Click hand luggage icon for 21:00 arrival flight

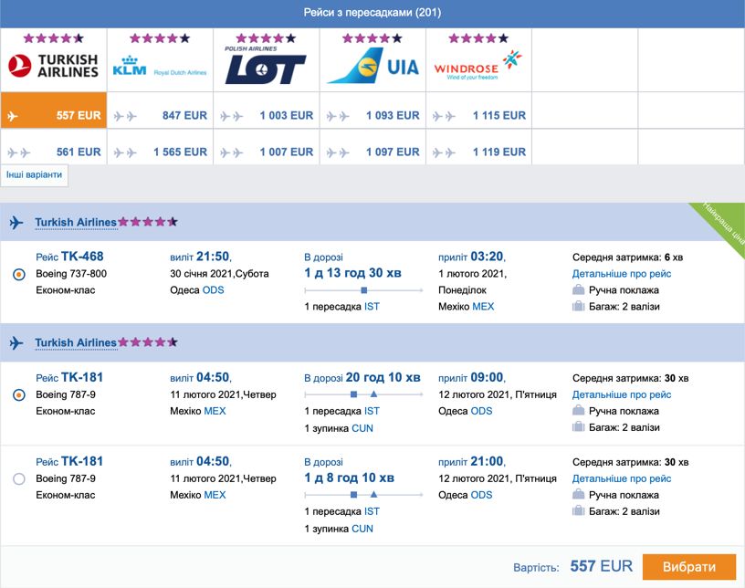(578, 494)
